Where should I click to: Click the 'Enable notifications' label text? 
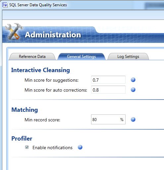click(52, 148)
